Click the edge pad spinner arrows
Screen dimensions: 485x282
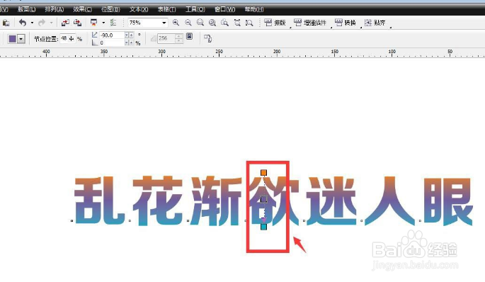tap(129, 43)
